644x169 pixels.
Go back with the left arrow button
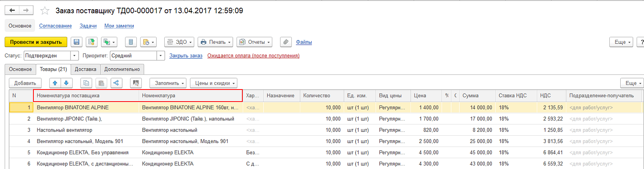12,10
